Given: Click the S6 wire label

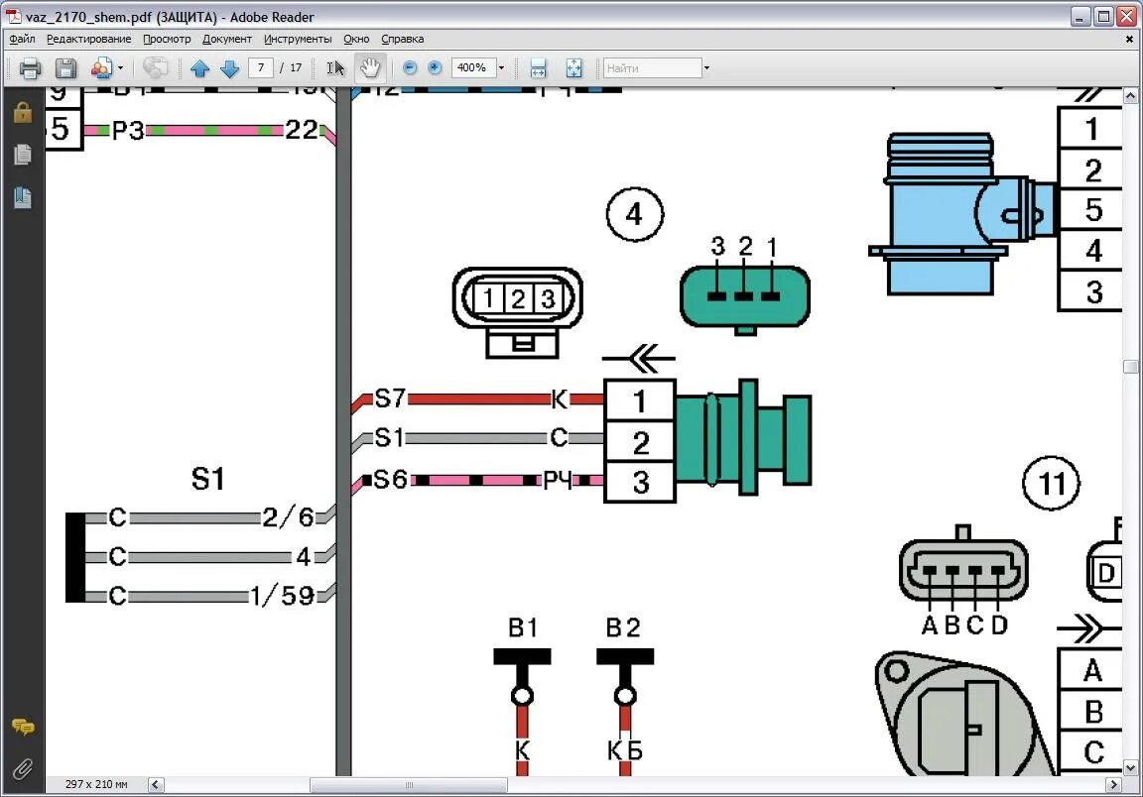Looking at the screenshot, I should 390,480.
